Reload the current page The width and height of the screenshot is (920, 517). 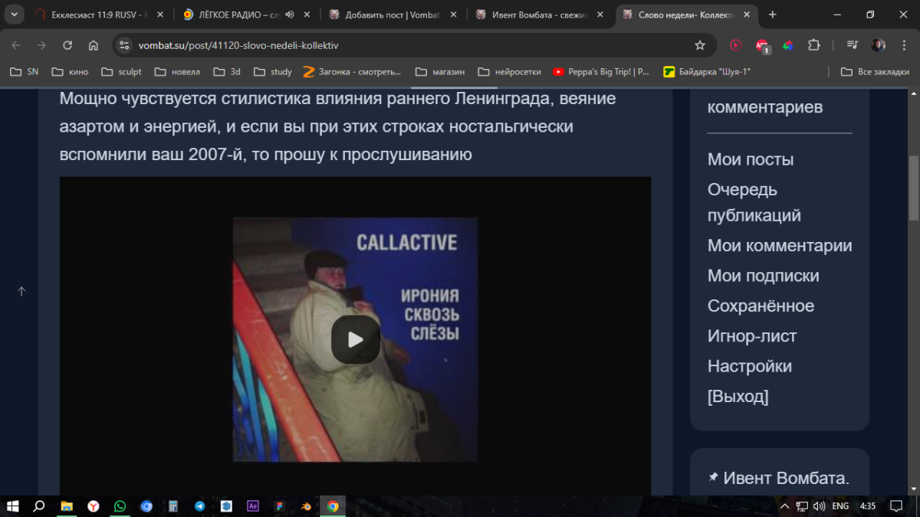pyautogui.click(x=67, y=45)
